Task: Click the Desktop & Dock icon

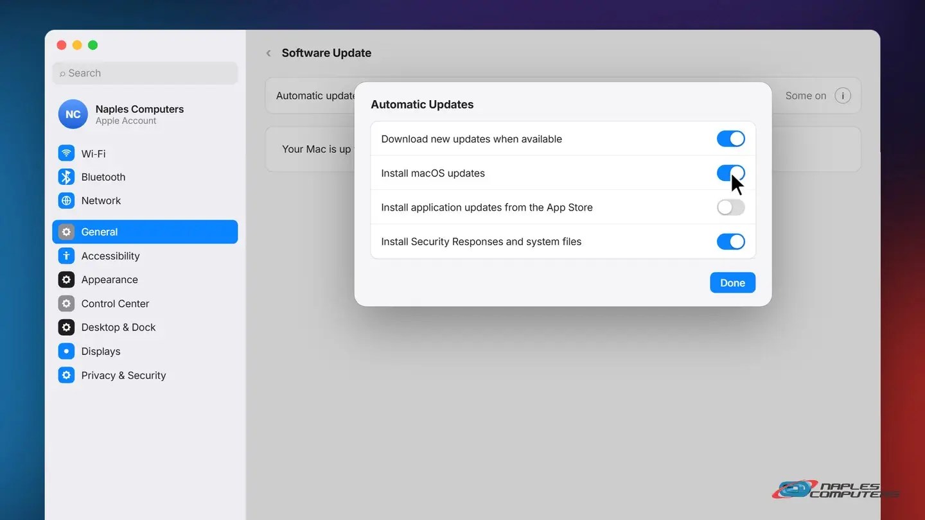Action: (66, 327)
